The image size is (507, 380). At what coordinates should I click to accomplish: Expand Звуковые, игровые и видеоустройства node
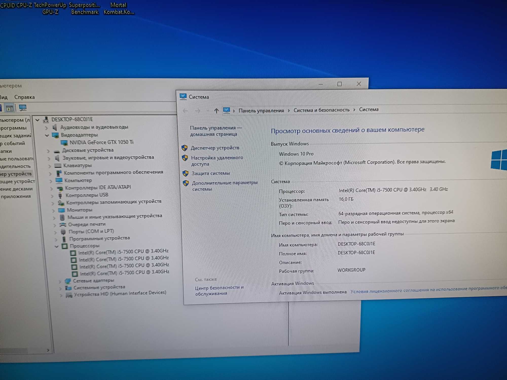tap(49, 159)
